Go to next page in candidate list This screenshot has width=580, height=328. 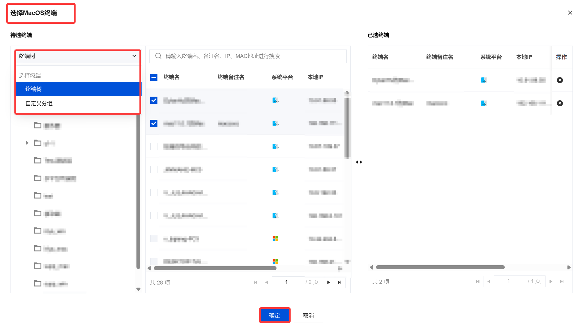point(328,282)
